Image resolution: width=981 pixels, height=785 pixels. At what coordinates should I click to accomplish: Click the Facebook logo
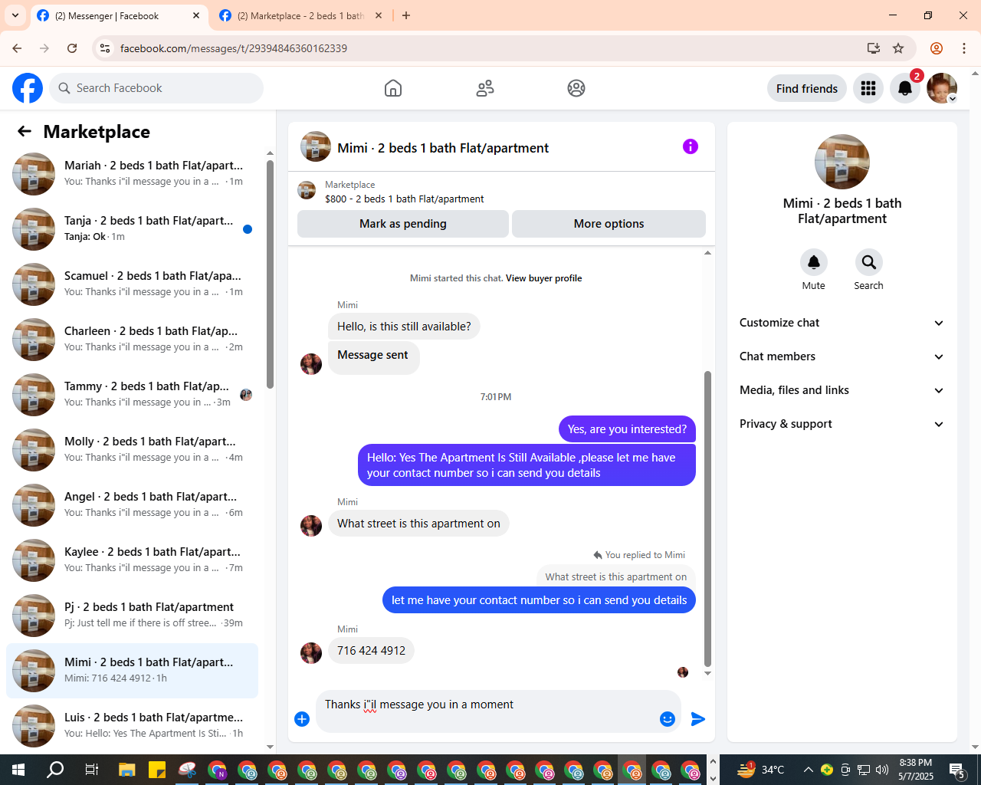point(28,88)
